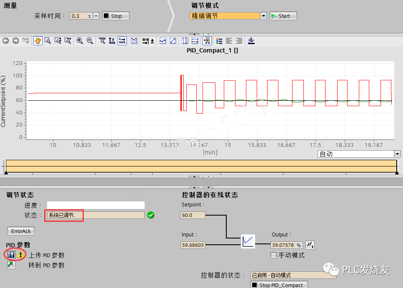Select the hand pan tool
The image size is (403, 288).
coord(38,41)
